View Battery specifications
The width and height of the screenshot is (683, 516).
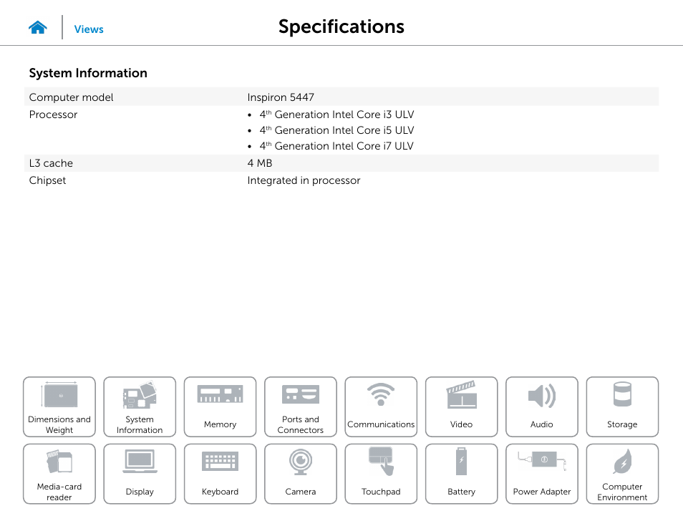(461, 474)
